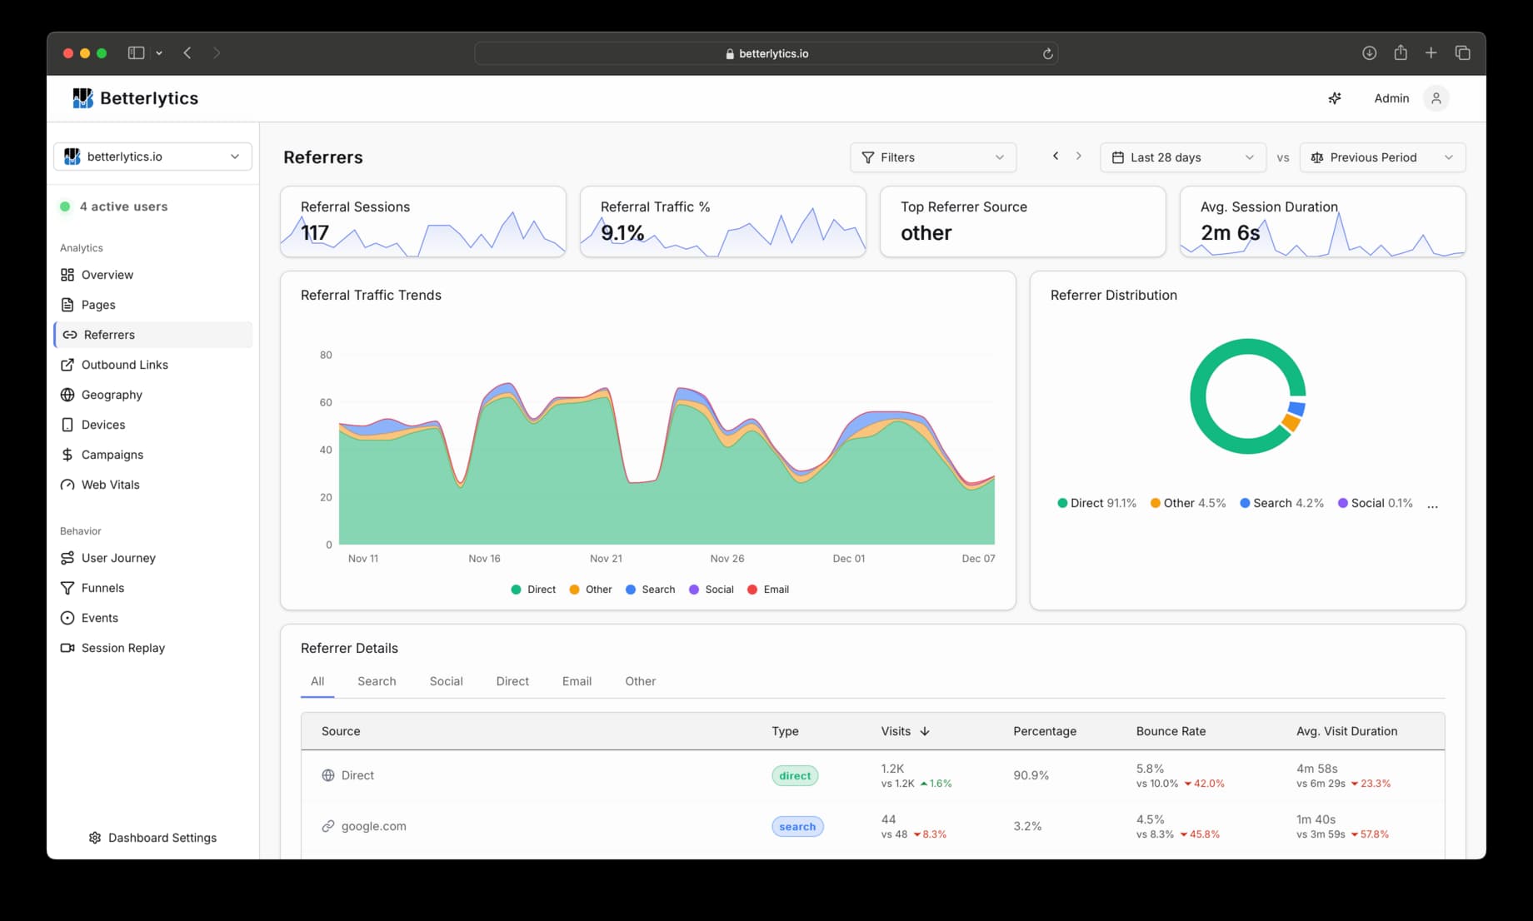1533x921 pixels.
Task: Open the Previous Period comparison dropdown
Action: pyautogui.click(x=1381, y=157)
